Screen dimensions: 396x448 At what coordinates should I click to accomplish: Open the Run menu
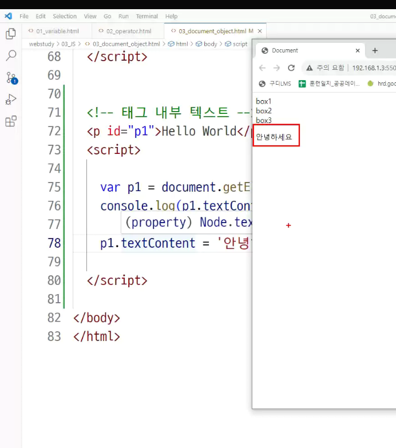tap(124, 16)
